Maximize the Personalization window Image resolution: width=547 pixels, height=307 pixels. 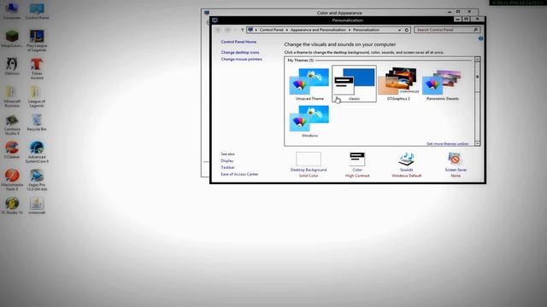click(x=466, y=20)
